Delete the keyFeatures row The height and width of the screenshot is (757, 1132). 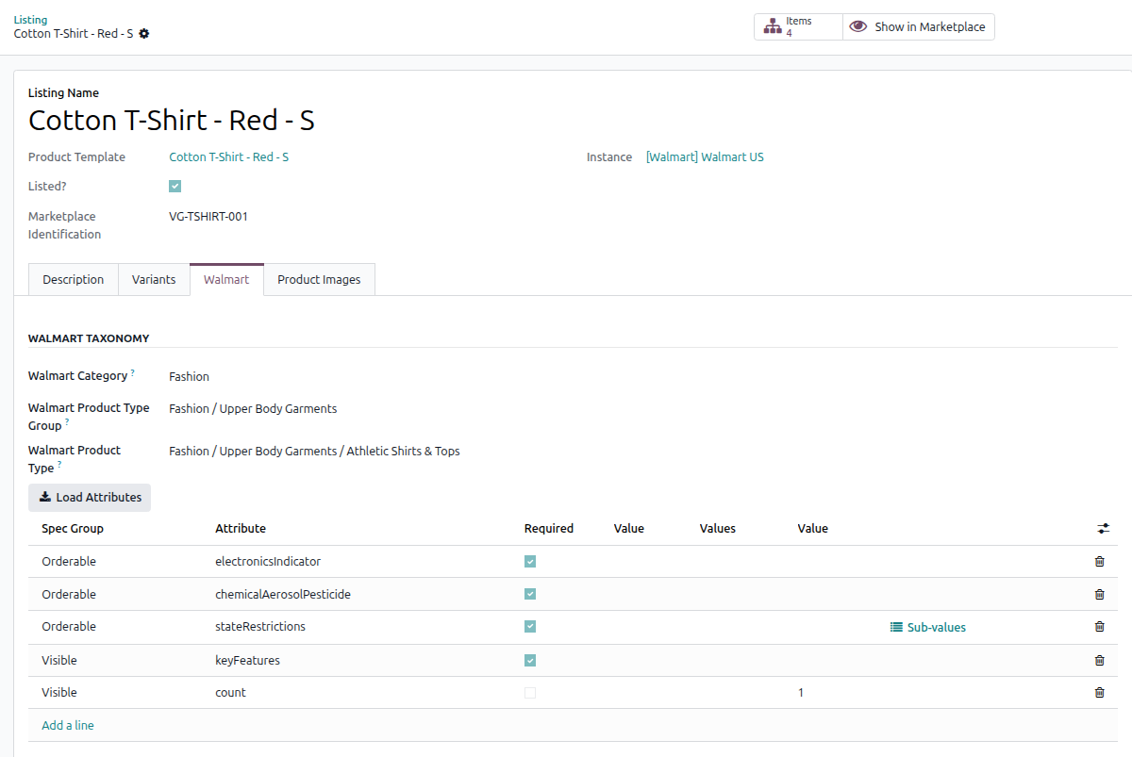(x=1099, y=660)
